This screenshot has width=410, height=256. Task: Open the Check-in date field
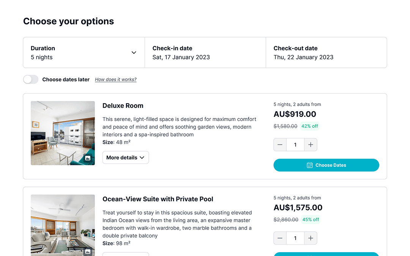(205, 52)
